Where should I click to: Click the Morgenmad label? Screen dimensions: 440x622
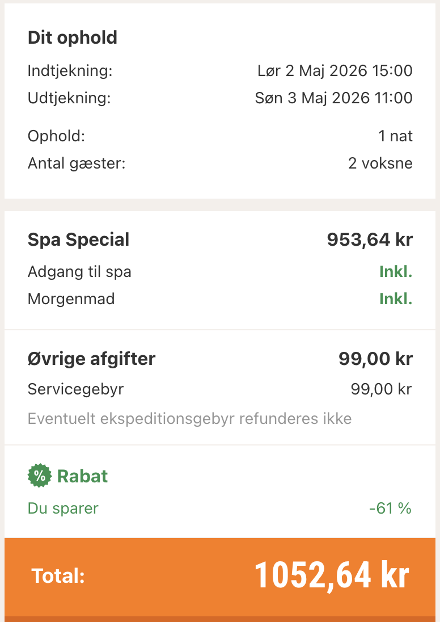(x=71, y=299)
